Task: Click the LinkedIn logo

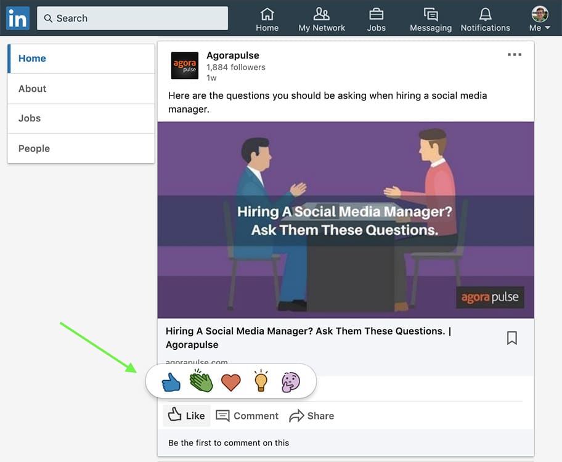Action: click(x=17, y=18)
